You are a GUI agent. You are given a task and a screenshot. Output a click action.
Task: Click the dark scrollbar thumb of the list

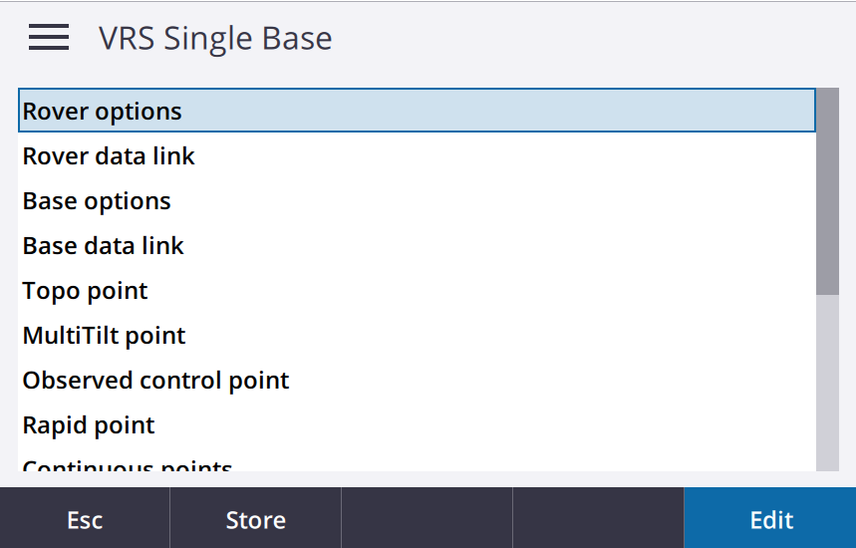point(828,191)
